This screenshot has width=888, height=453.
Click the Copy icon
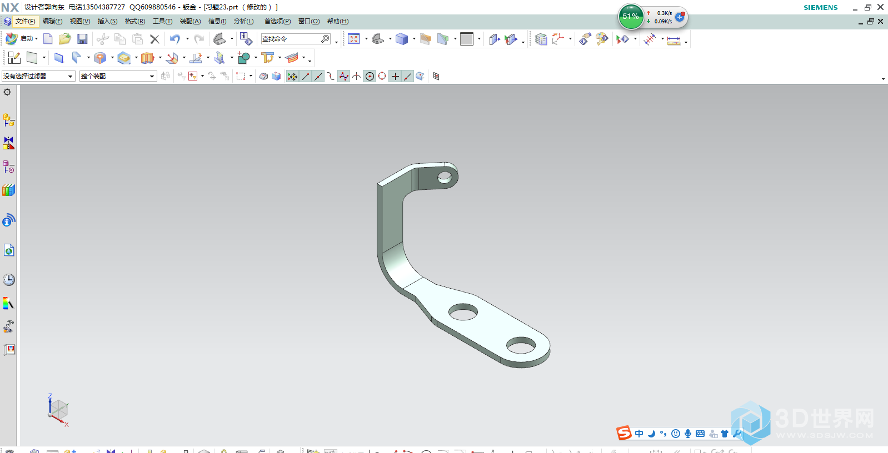pos(120,39)
